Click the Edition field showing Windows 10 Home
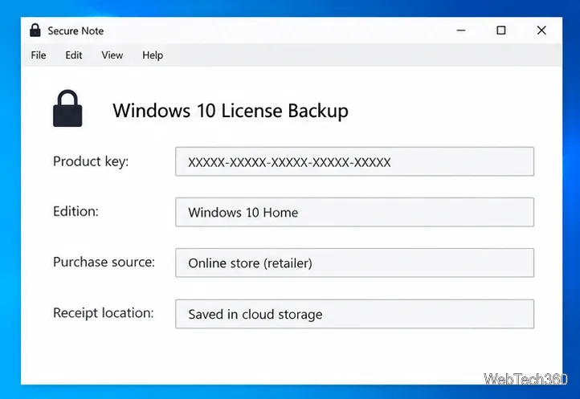Viewport: 580px width, 399px height. click(x=354, y=212)
